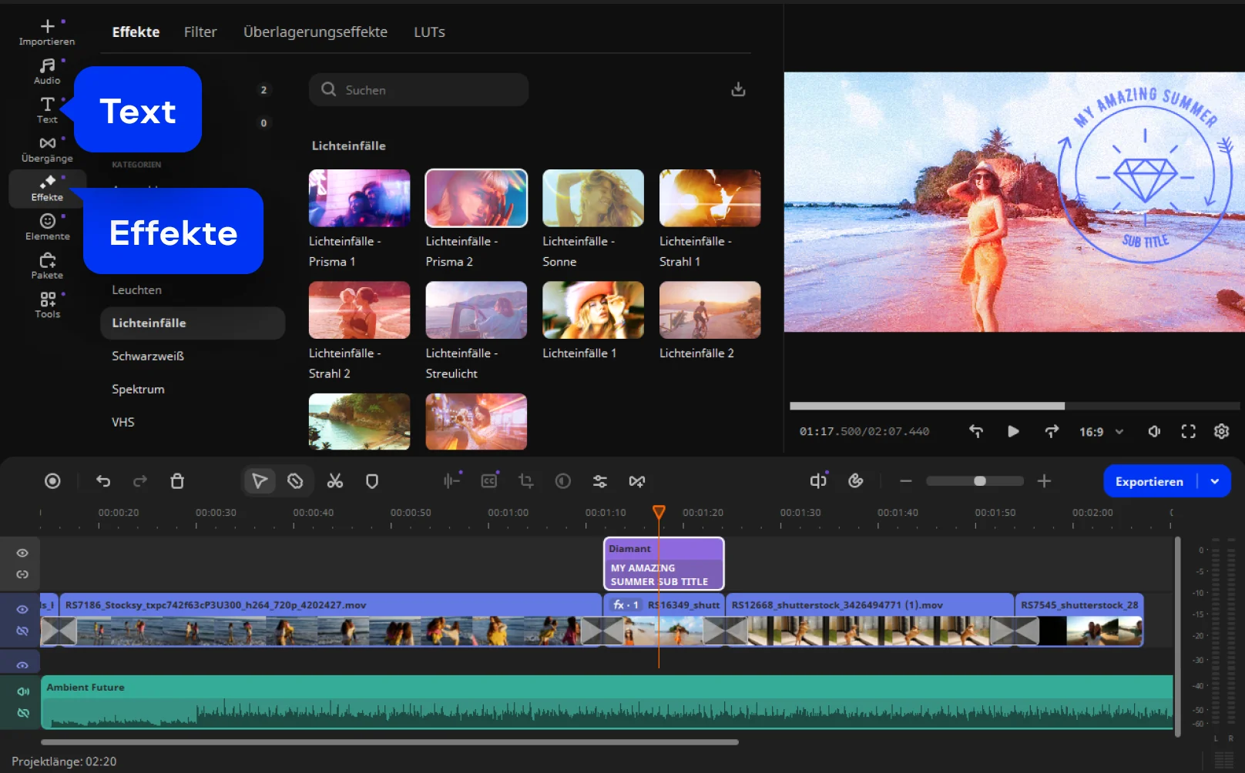Switch to the Überlagerungseffekte tab
Viewport: 1245px width, 773px height.
[x=315, y=32]
